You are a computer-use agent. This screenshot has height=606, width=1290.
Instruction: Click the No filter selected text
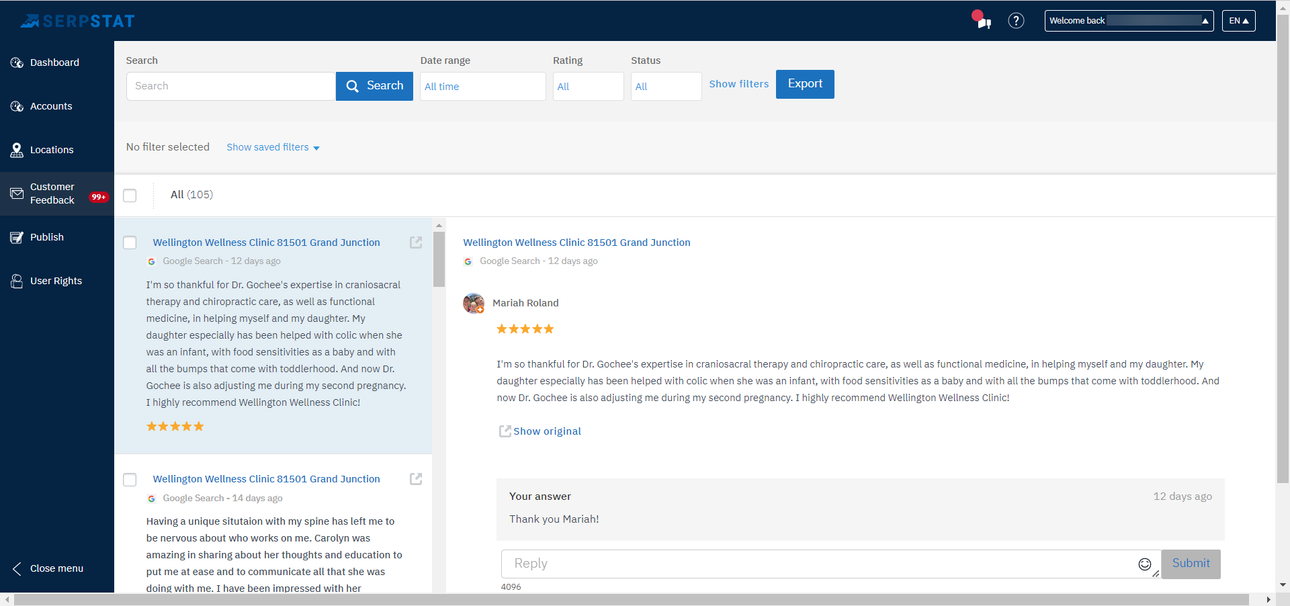tap(168, 147)
